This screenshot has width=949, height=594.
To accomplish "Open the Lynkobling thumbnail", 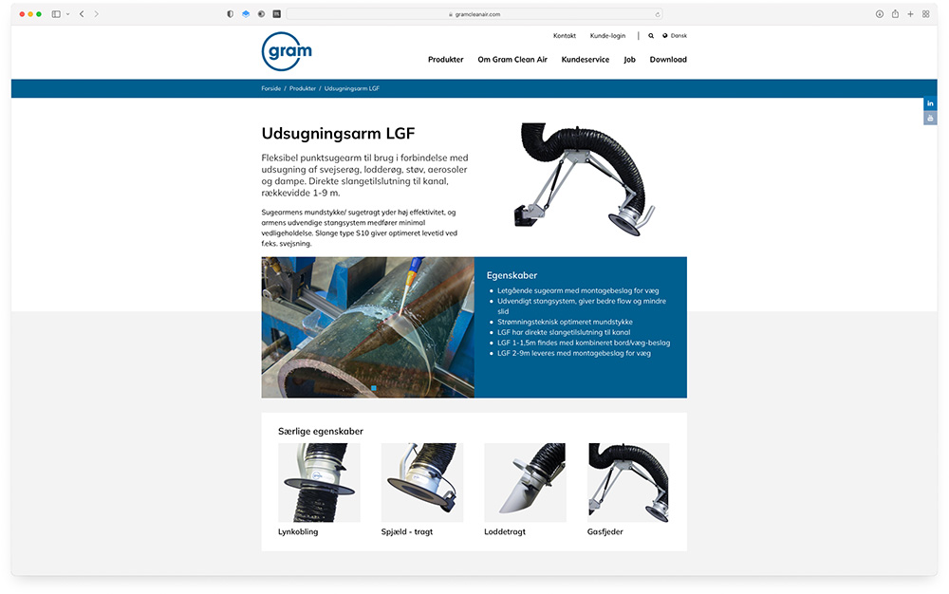I will (x=319, y=482).
